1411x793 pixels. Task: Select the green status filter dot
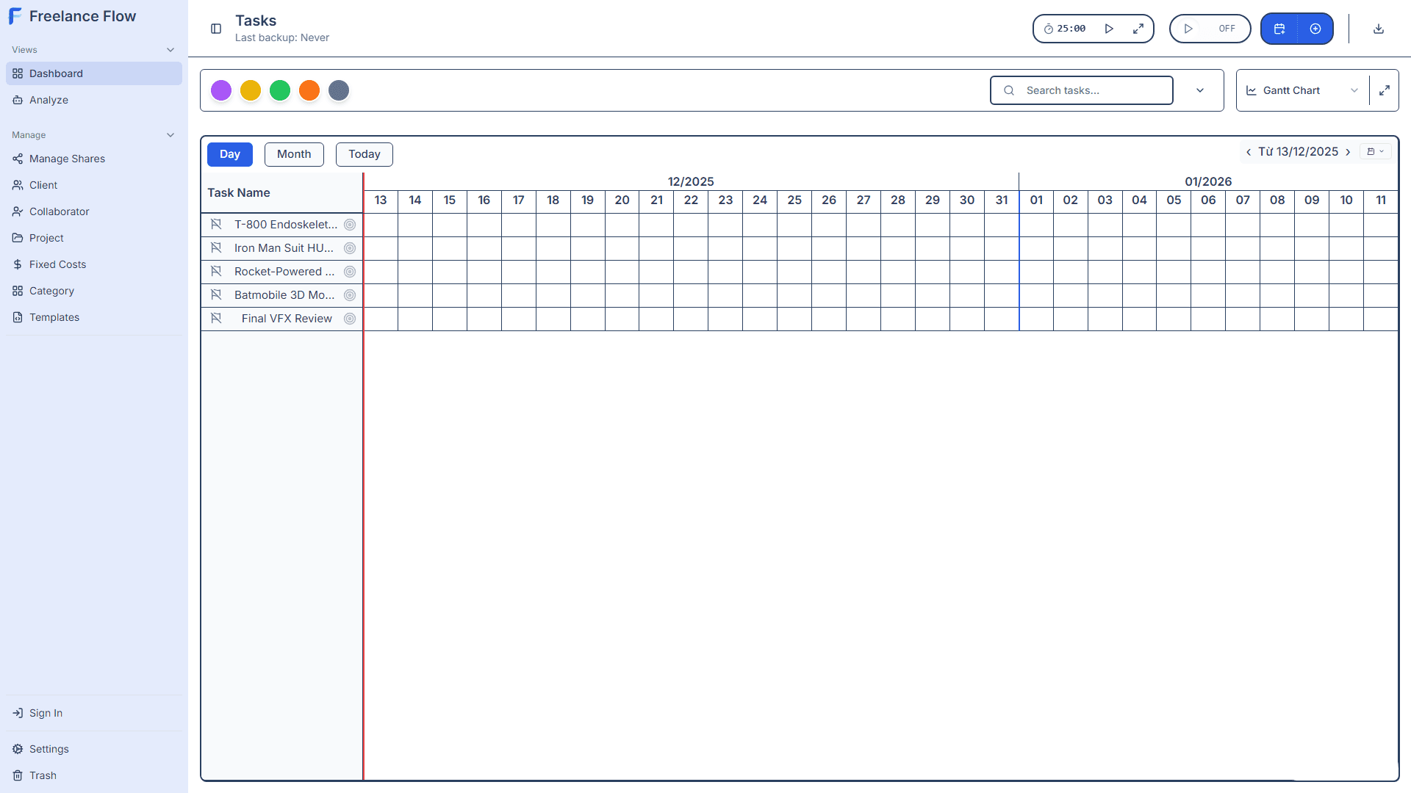[x=280, y=90]
